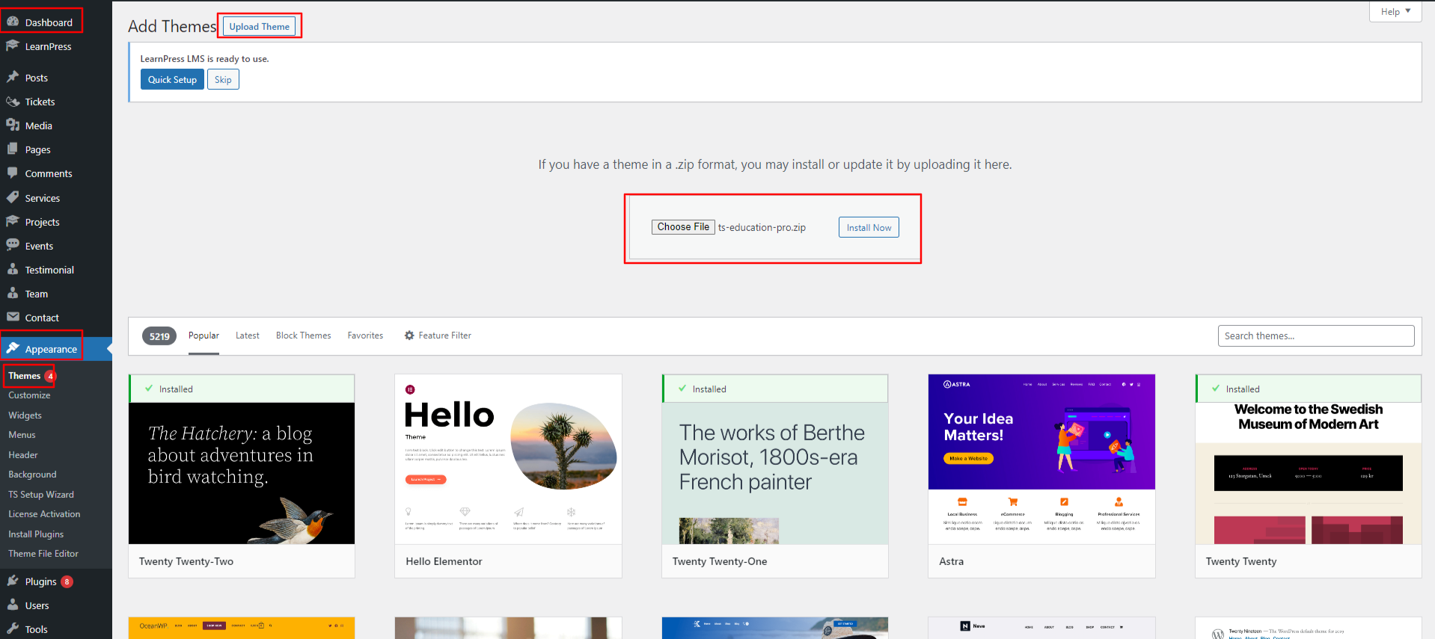Image resolution: width=1435 pixels, height=639 pixels.
Task: Select the Contact envelope icon
Action: 13,317
